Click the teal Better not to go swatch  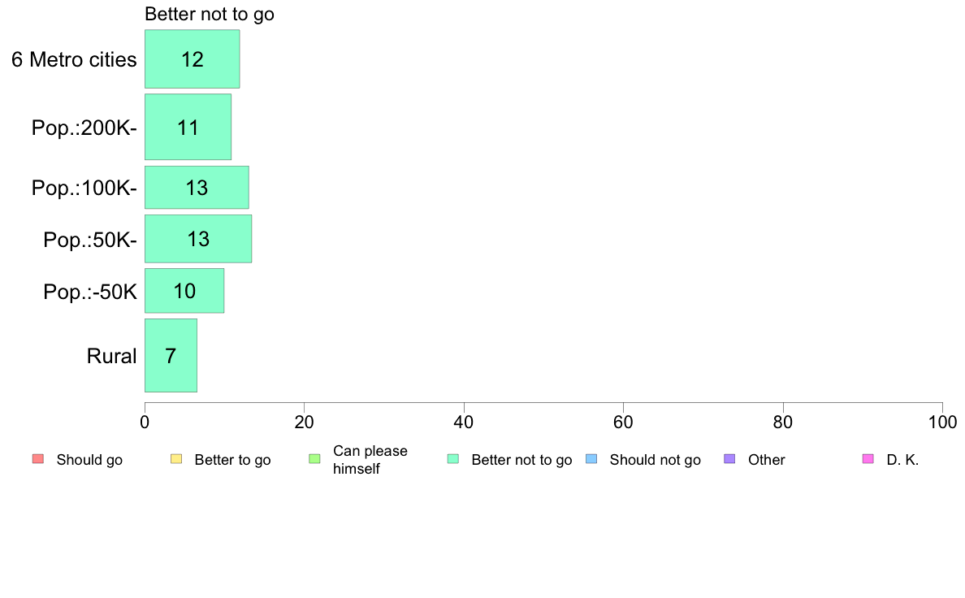pyautogui.click(x=453, y=459)
